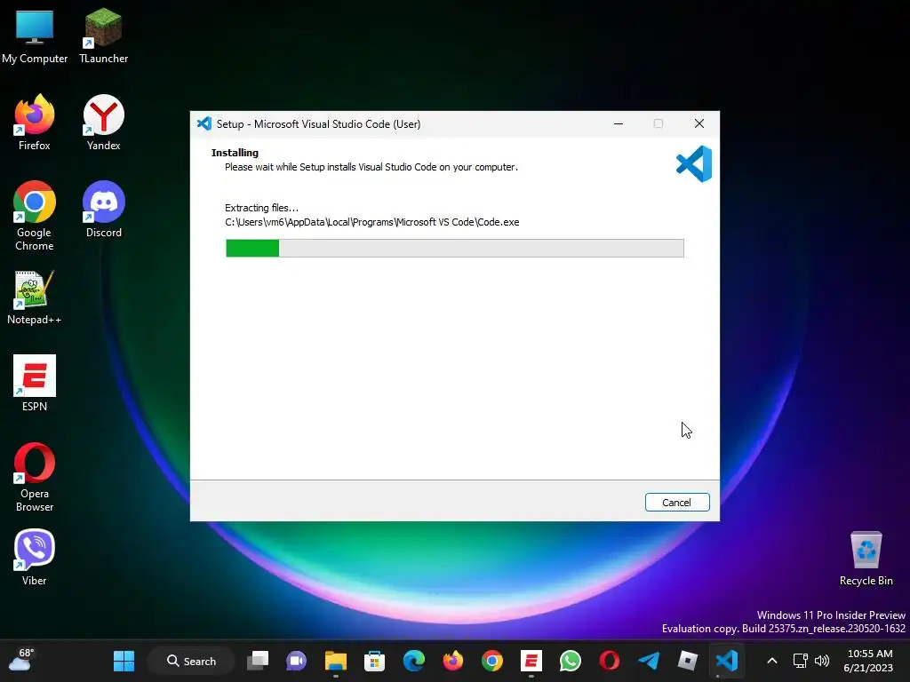This screenshot has height=682, width=910.
Task: Select the Viber desktop shortcut
Action: [35, 558]
